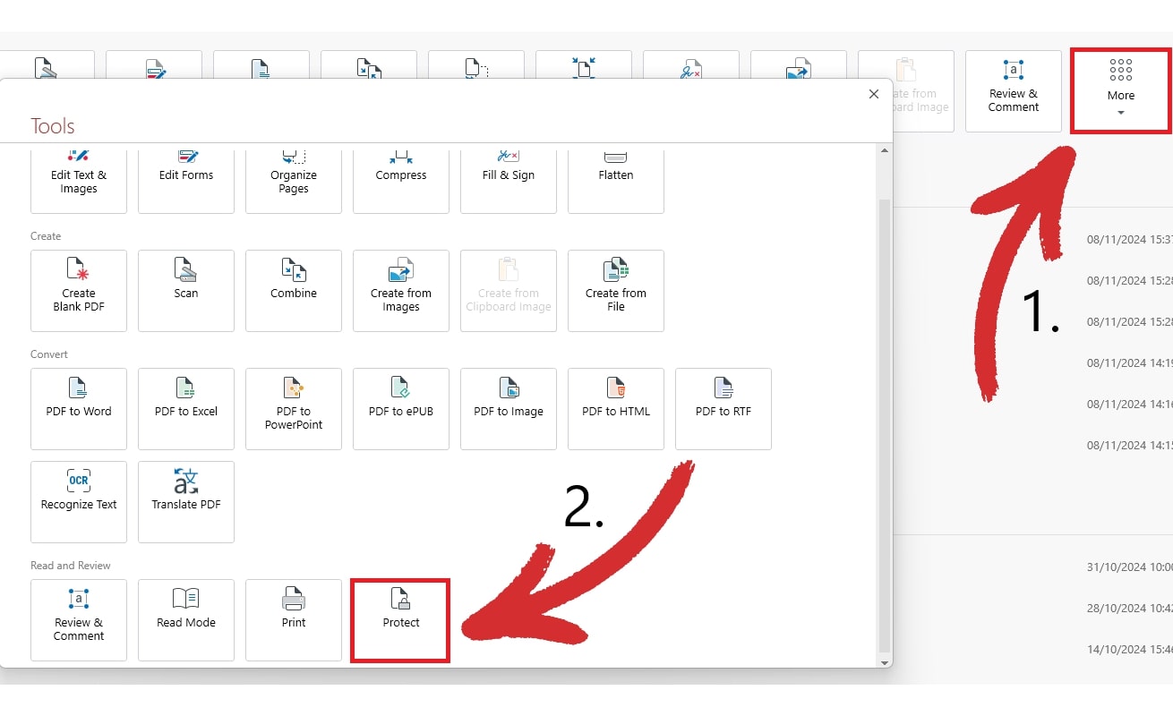
Task: Click the PDF to ePUB converter
Action: [x=401, y=408]
